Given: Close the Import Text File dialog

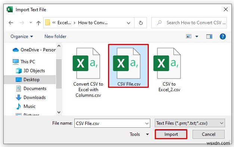Looking at the screenshot, I should (226, 9).
